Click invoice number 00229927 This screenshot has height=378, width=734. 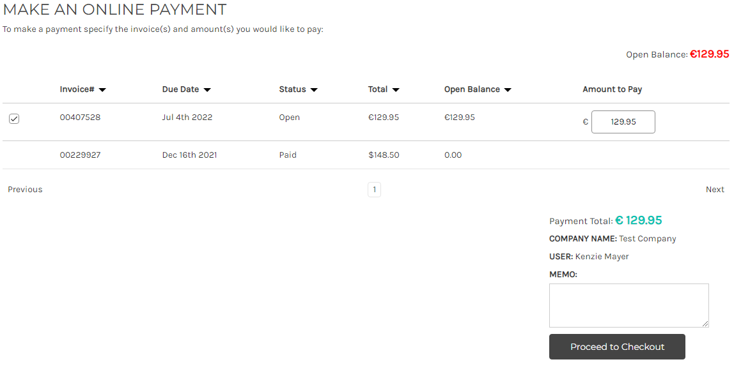[x=80, y=155]
